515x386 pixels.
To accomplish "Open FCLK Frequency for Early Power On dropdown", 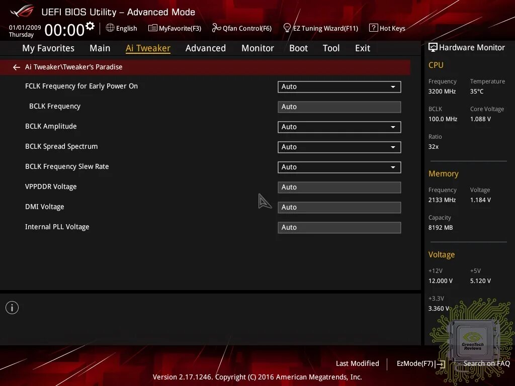I will pos(339,87).
